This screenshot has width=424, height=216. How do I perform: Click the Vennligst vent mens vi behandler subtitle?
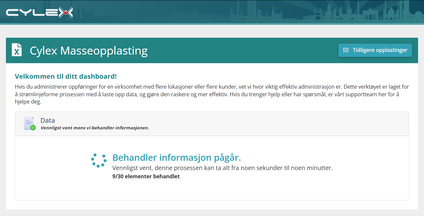pos(95,128)
